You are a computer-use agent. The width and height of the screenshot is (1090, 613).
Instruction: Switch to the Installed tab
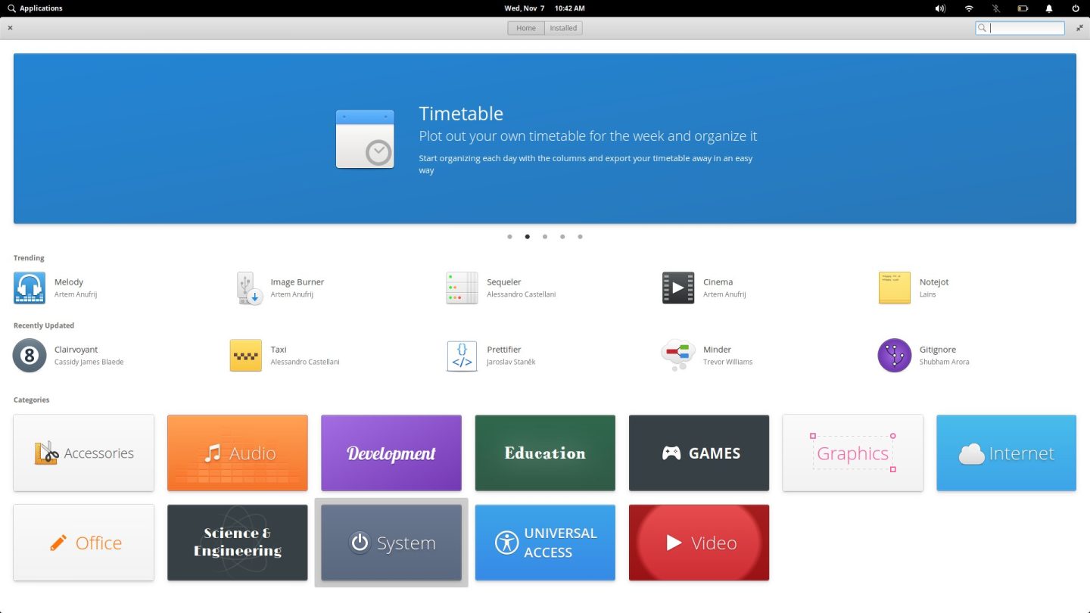click(563, 27)
